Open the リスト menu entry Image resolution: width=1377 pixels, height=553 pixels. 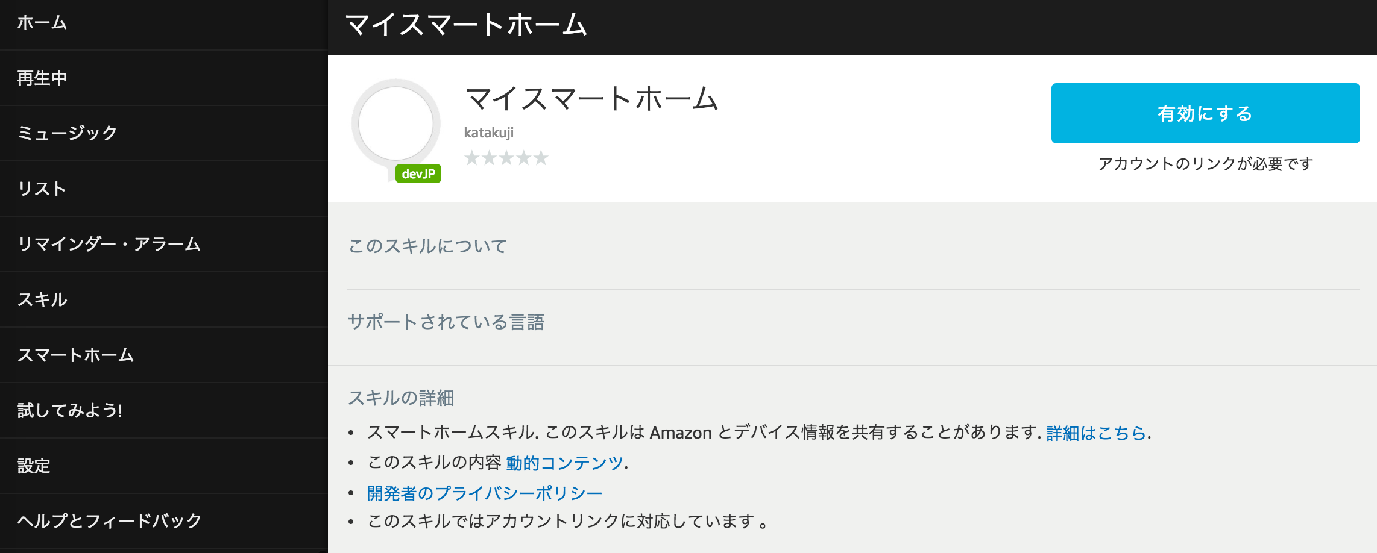click(x=42, y=189)
